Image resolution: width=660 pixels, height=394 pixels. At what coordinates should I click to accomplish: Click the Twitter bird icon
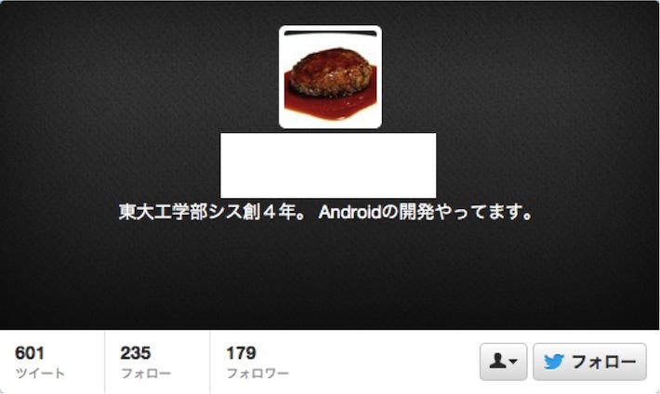pos(553,362)
